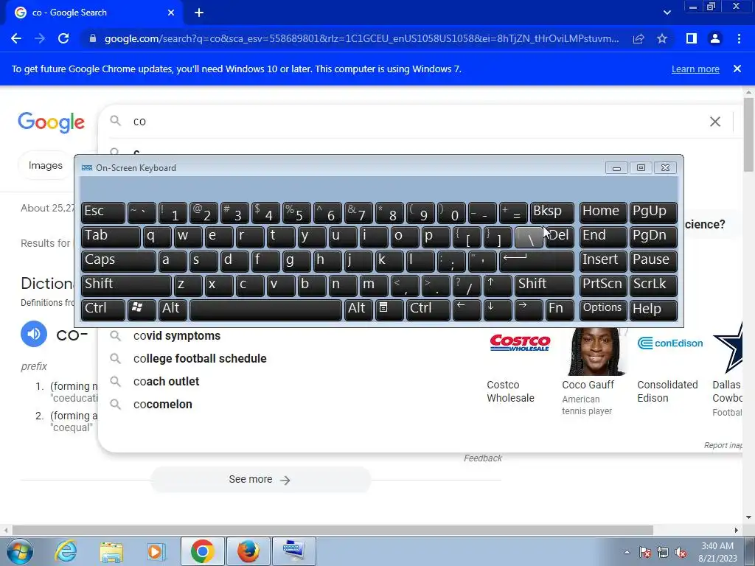The width and height of the screenshot is (755, 566).
Task: Tap the Home key on the keyboard
Action: [x=603, y=212]
